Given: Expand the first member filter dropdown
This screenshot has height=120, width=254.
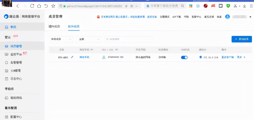Looking at the screenshot, I should tap(61, 39).
